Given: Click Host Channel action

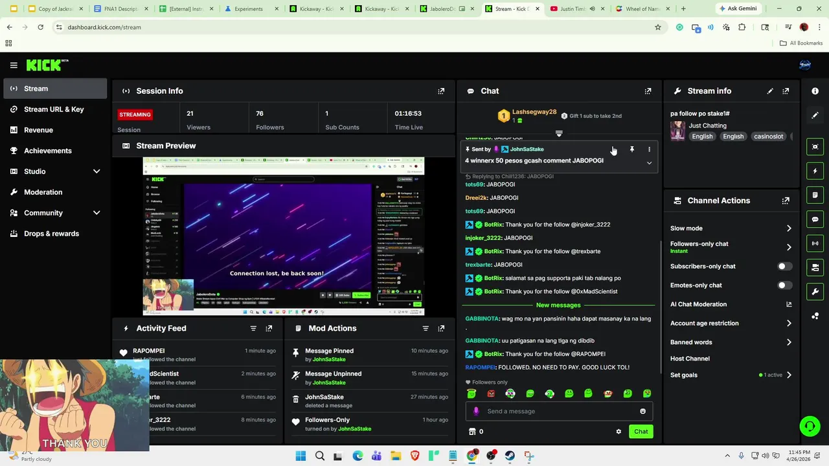Looking at the screenshot, I should coord(690,359).
